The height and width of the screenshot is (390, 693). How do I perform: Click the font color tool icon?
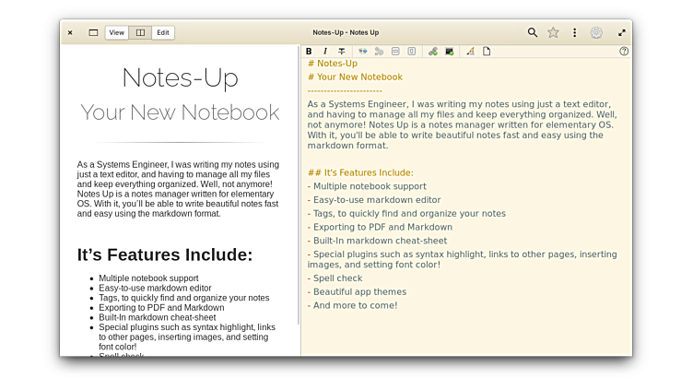pyautogui.click(x=470, y=52)
